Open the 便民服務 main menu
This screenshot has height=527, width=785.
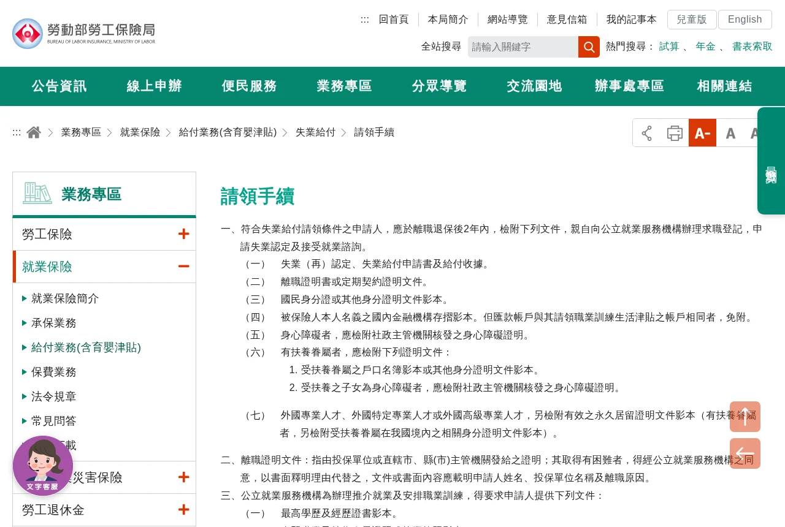[250, 86]
